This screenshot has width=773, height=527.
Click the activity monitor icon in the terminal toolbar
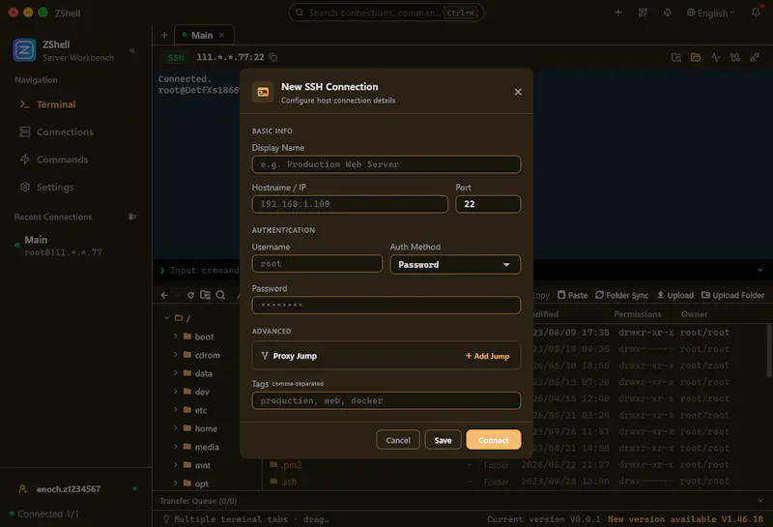[x=715, y=57]
